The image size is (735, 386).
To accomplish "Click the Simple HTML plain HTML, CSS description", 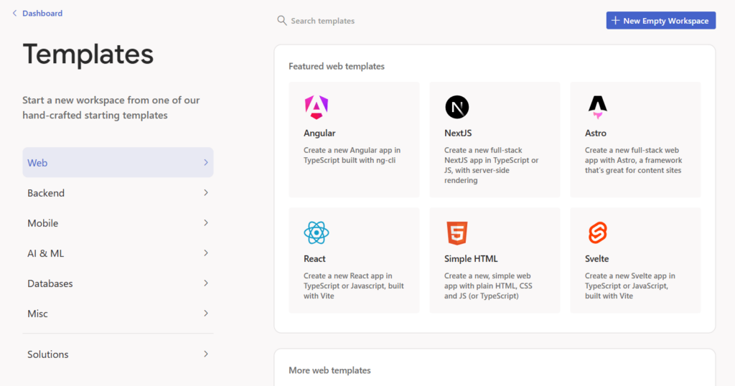I will (x=488, y=286).
